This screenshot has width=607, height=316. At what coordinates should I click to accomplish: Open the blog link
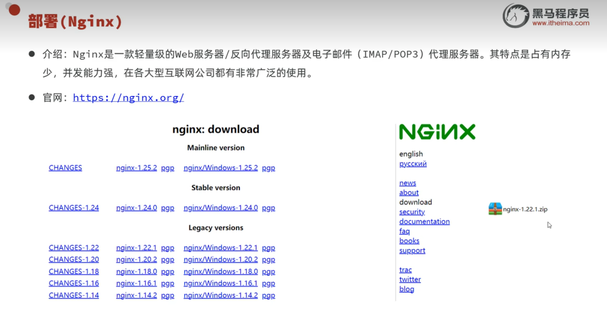point(407,289)
